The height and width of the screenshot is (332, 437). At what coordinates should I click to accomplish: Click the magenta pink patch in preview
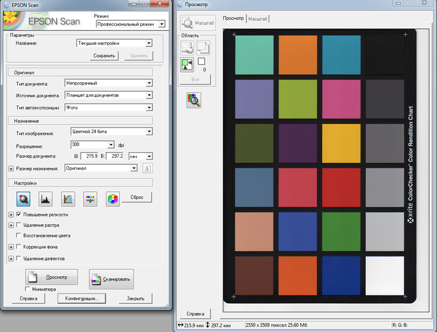click(x=341, y=99)
